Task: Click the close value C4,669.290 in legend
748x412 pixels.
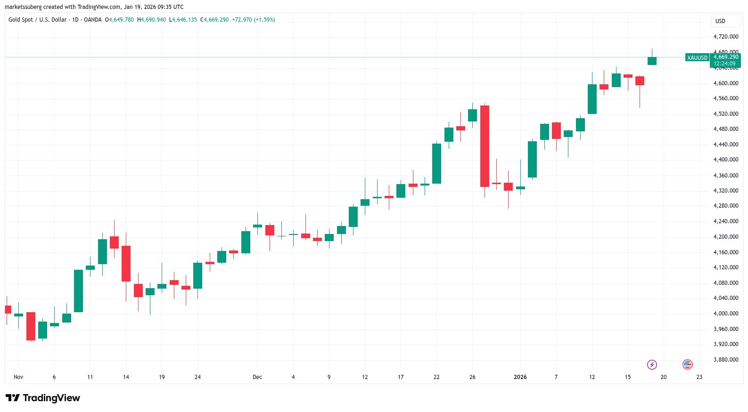Action: point(214,20)
